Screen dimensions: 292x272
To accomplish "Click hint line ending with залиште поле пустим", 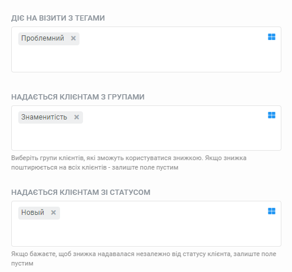I will click(x=95, y=168).
